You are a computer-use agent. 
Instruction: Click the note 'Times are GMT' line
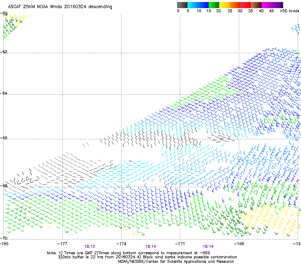point(129,253)
